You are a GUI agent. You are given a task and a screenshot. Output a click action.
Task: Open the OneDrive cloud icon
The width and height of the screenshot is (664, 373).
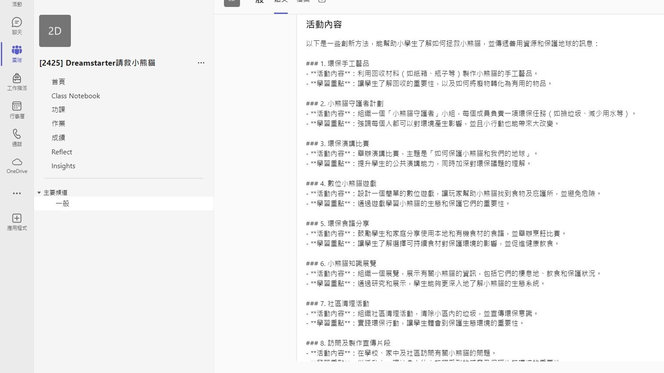(x=17, y=165)
